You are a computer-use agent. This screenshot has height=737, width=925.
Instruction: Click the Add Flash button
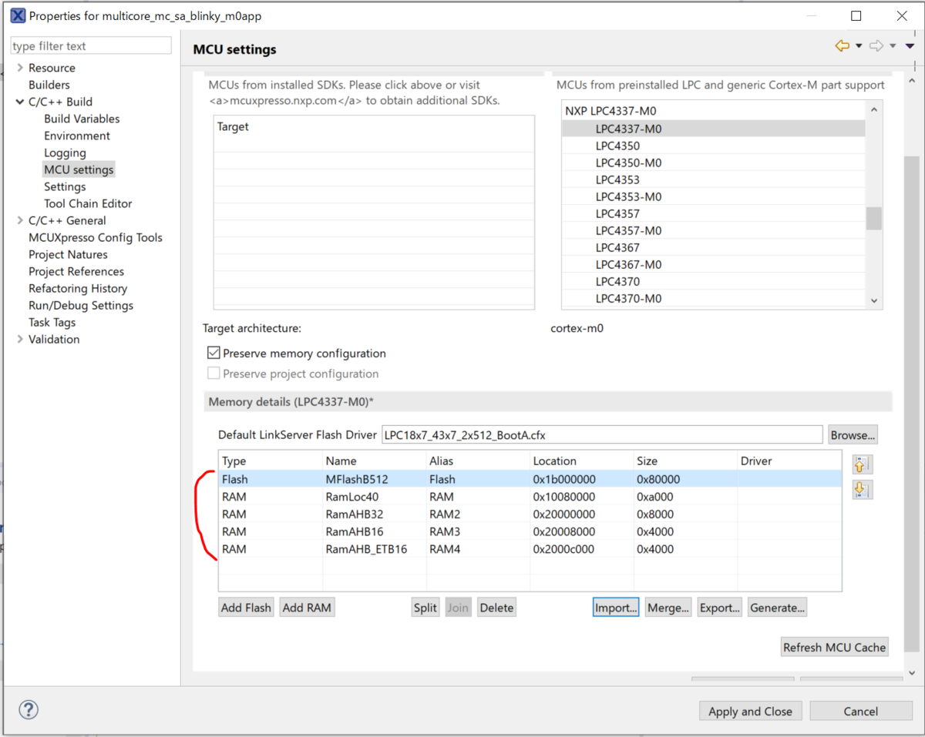246,608
